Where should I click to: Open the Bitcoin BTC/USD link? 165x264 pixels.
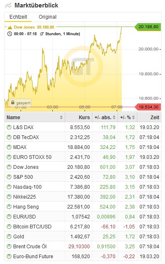pos(32,227)
